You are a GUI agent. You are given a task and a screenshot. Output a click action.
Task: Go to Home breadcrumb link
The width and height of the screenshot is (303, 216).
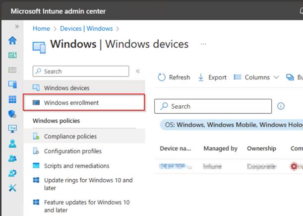click(x=41, y=29)
